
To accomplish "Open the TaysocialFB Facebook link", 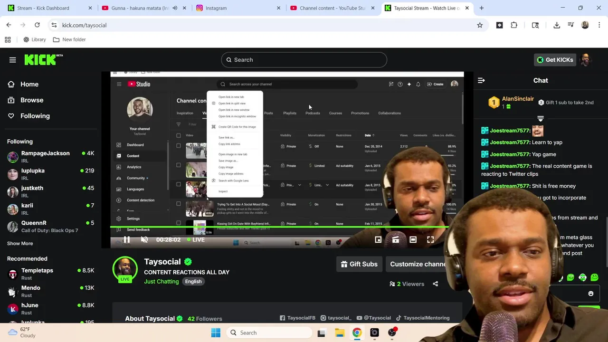I will 297,318.
